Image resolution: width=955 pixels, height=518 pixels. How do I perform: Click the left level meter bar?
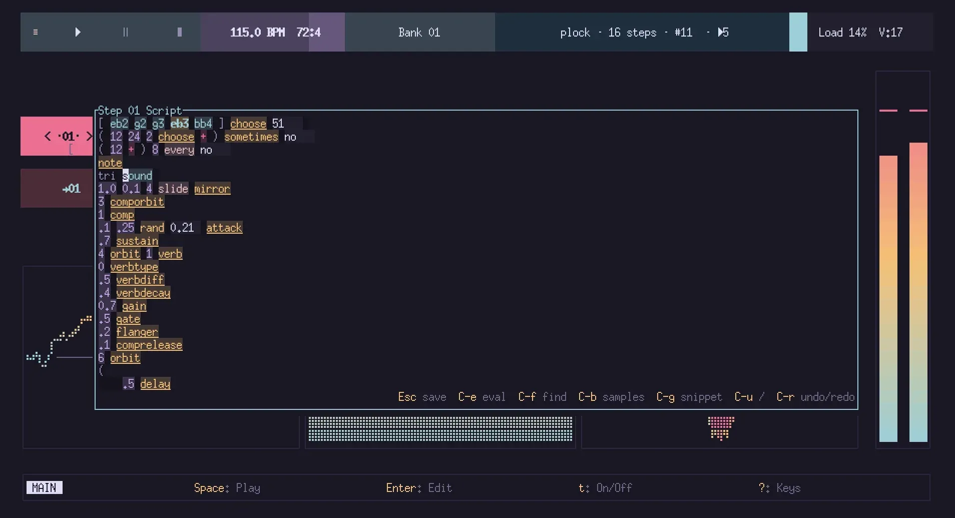point(888,299)
